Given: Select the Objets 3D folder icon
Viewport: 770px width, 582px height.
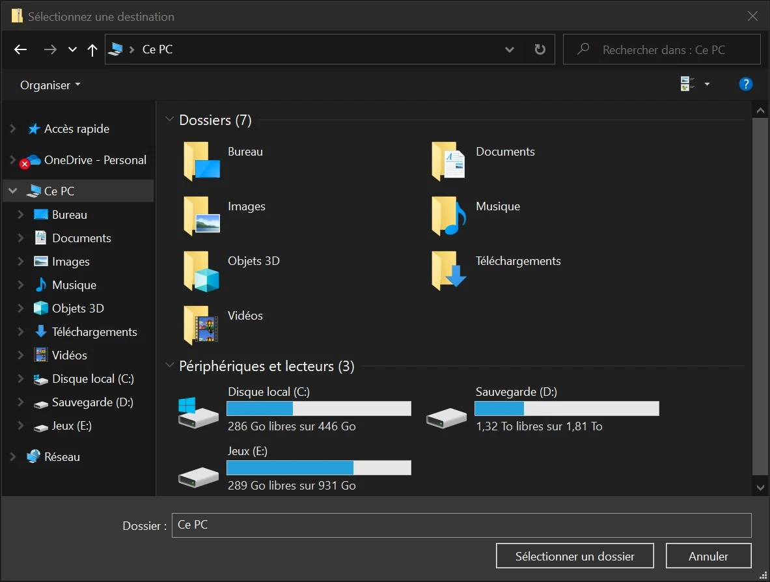Looking at the screenshot, I should tap(201, 271).
